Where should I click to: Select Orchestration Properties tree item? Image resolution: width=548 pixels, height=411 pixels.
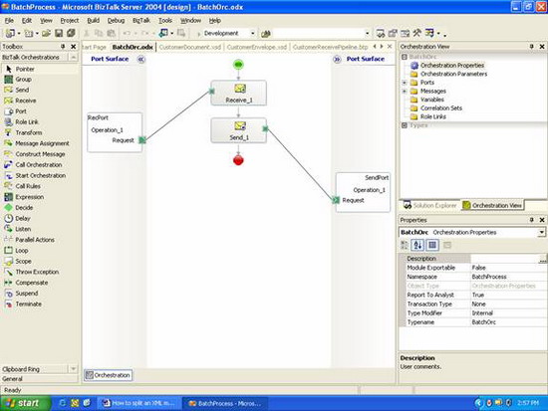click(x=452, y=66)
